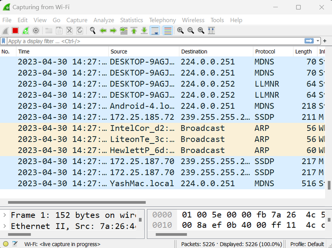
Task: Zoom in on the packet text
Action: click(x=180, y=31)
